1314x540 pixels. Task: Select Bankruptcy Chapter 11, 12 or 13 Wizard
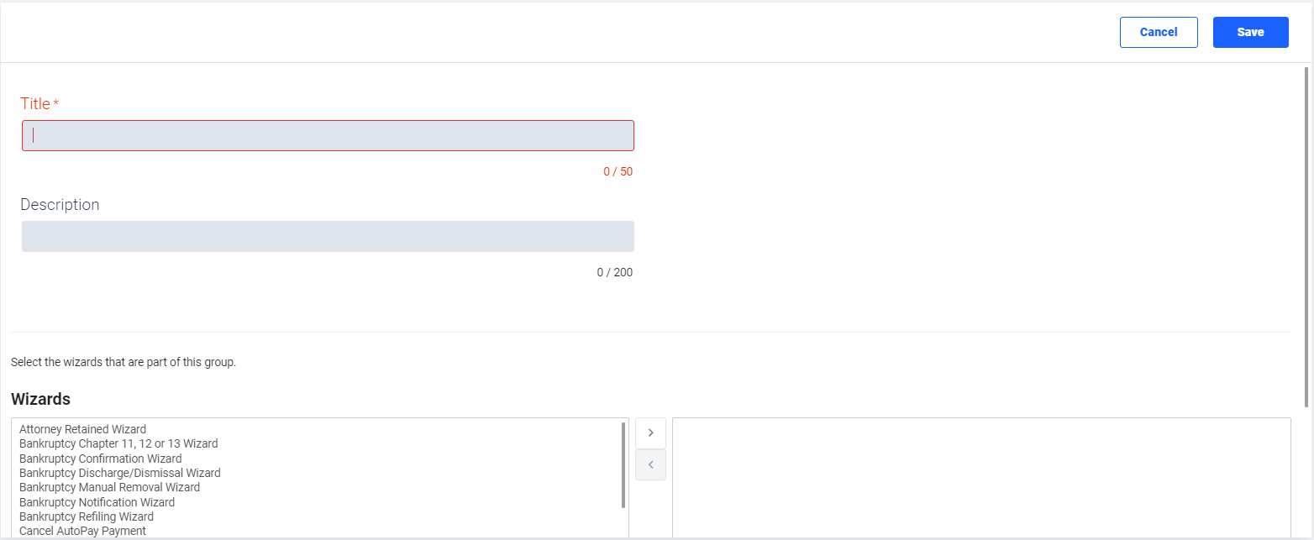(118, 443)
